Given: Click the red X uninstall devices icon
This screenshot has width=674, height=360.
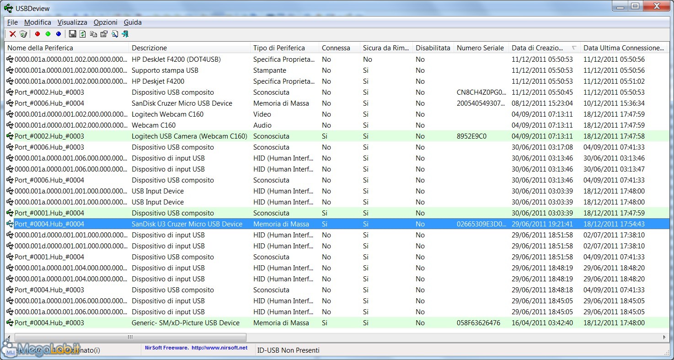Looking at the screenshot, I should click(x=13, y=34).
